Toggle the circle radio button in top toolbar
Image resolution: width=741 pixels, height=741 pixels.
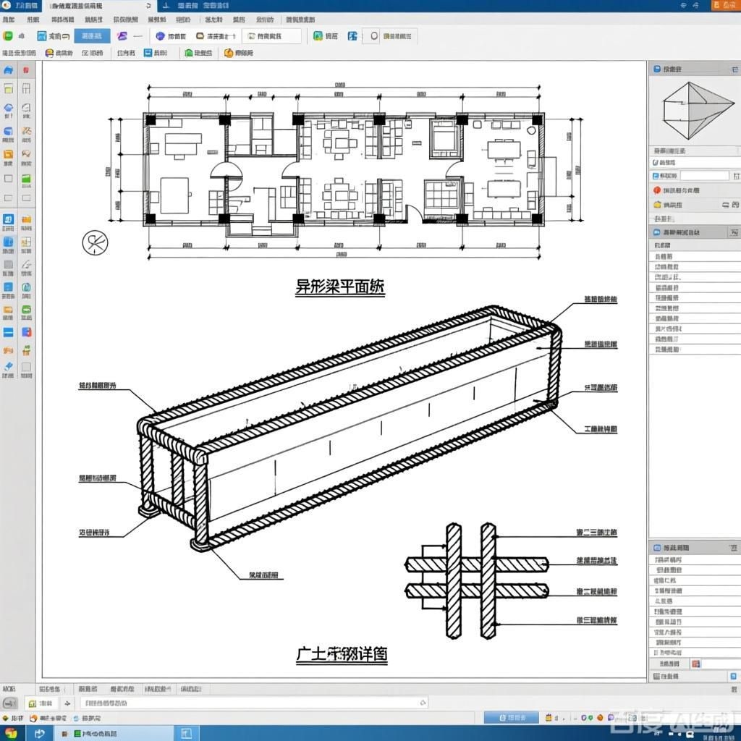point(374,35)
